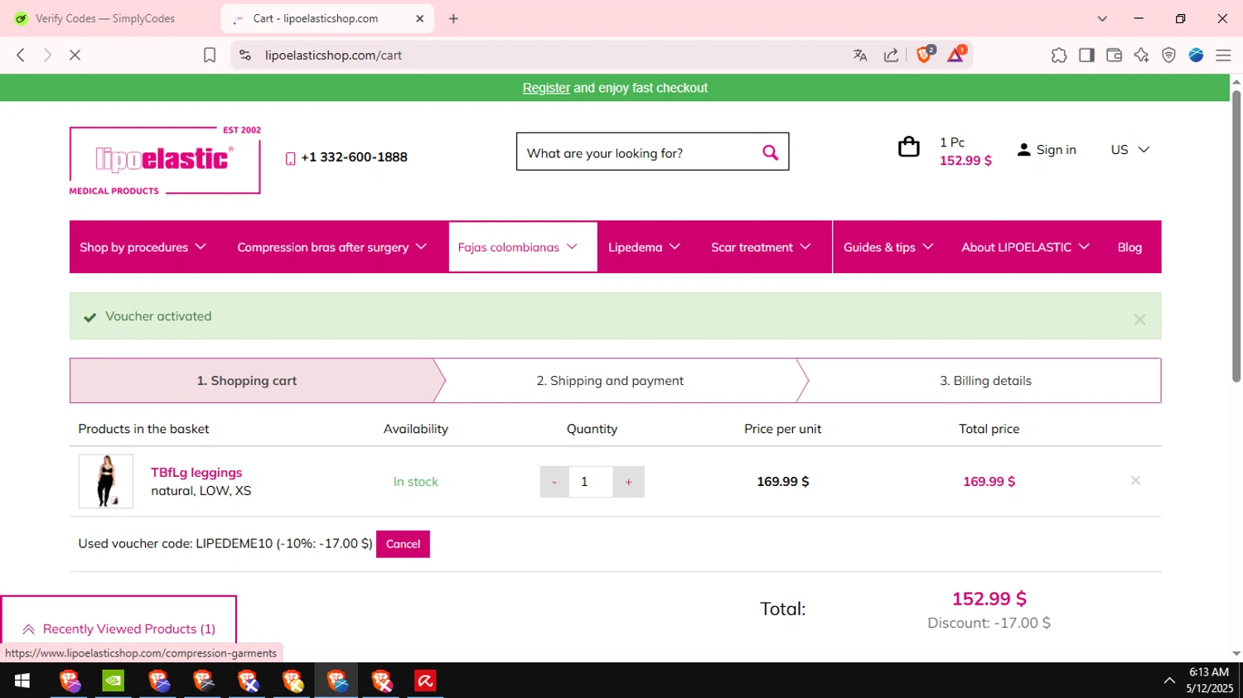Toggle the browser sidebar panel icon
The height and width of the screenshot is (698, 1243).
tap(1086, 55)
